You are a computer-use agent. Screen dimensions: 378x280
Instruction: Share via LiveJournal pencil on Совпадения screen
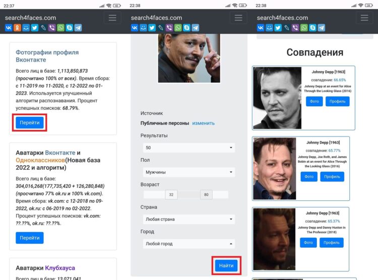[287, 28]
